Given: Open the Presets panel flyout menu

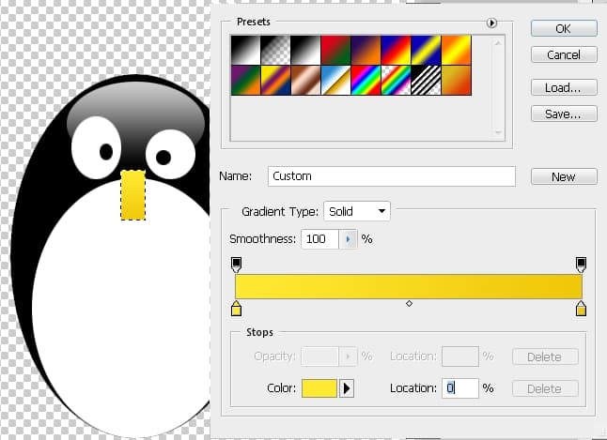Looking at the screenshot, I should click(x=490, y=23).
